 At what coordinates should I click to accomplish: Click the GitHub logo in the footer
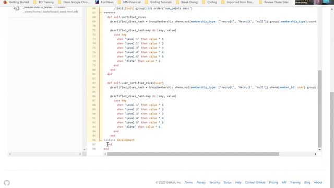pos(7,183)
